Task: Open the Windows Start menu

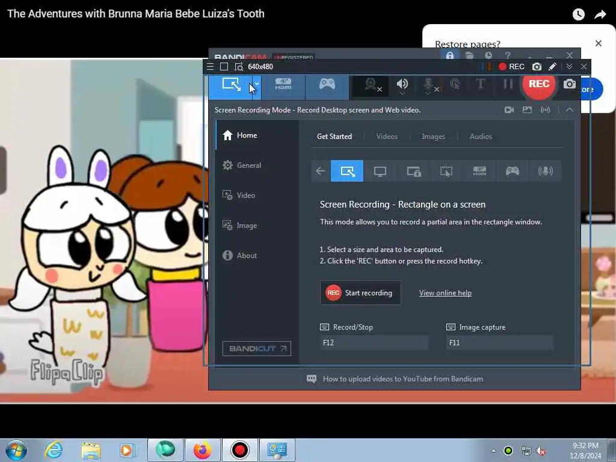Action: click(16, 450)
